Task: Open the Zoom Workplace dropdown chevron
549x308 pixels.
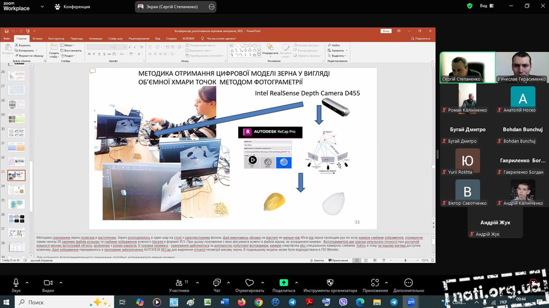Action: 42,7
